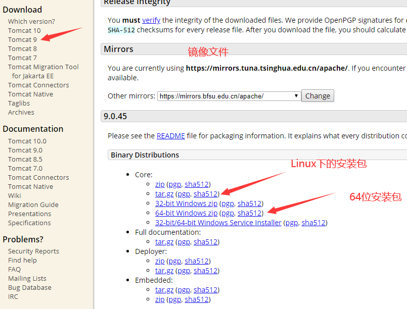Open the Other mirrors dropdown
Screen dimensions: 407x309
click(229, 96)
